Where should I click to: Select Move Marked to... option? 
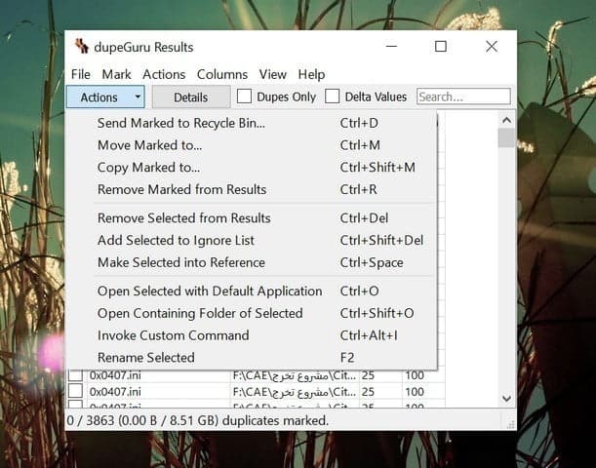(x=149, y=145)
